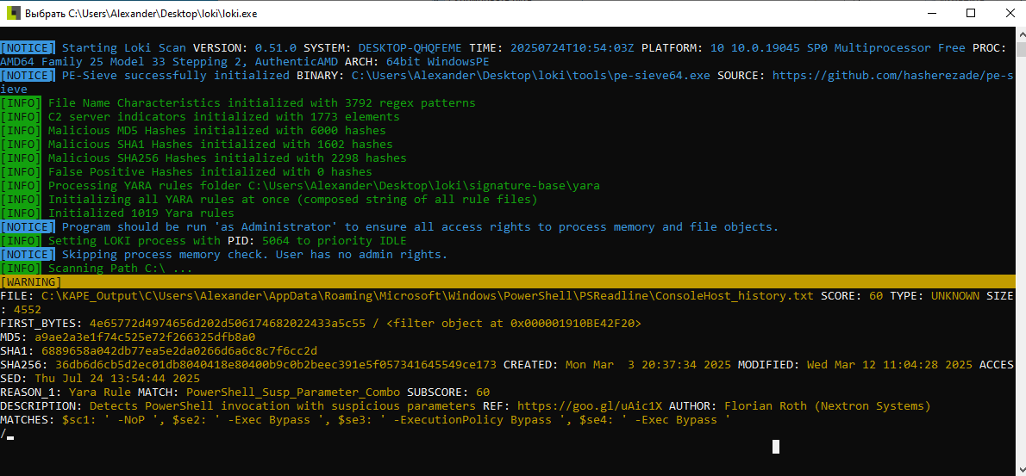The width and height of the screenshot is (1026, 476).
Task: Click the first NOTICE tag
Action: click(x=28, y=47)
